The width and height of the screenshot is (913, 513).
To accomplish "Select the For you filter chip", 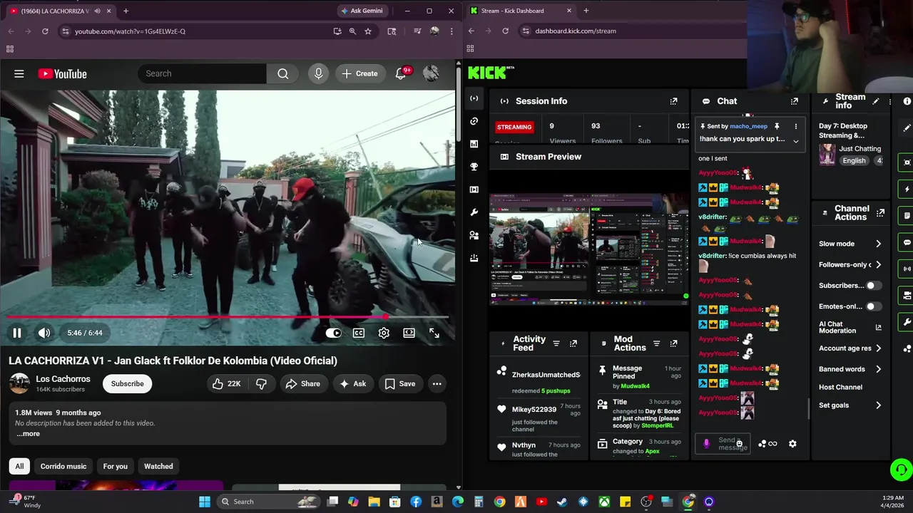I will coord(115,466).
